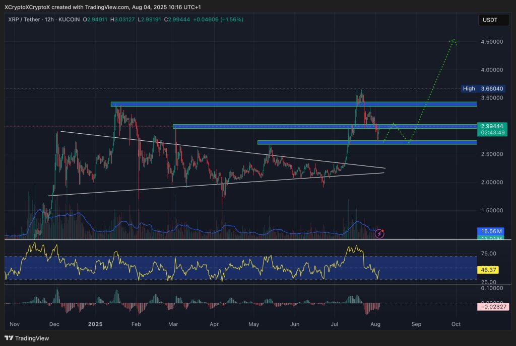Click the +1.56% change value in header

230,20
